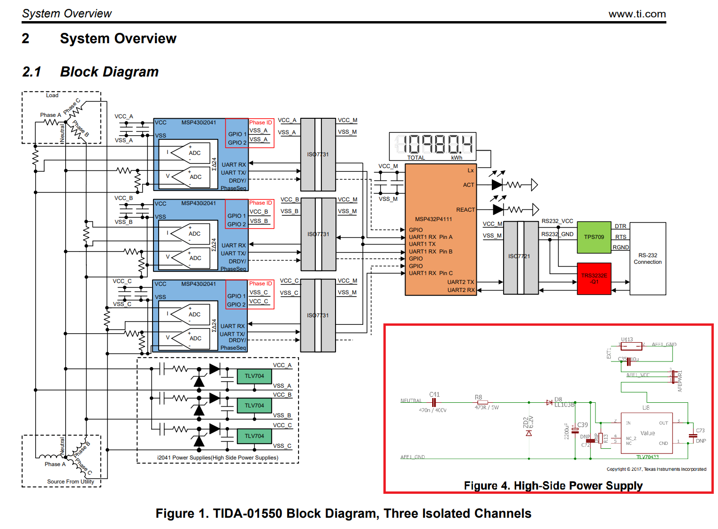
Task: Click the '470n / 400V' value text
Action: [433, 410]
